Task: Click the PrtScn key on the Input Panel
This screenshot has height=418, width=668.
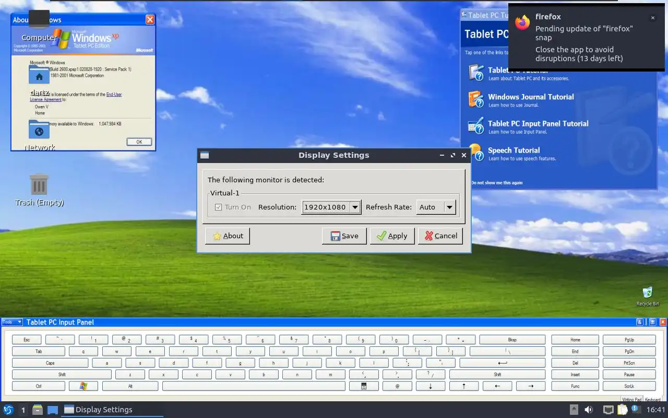Action: tap(629, 363)
